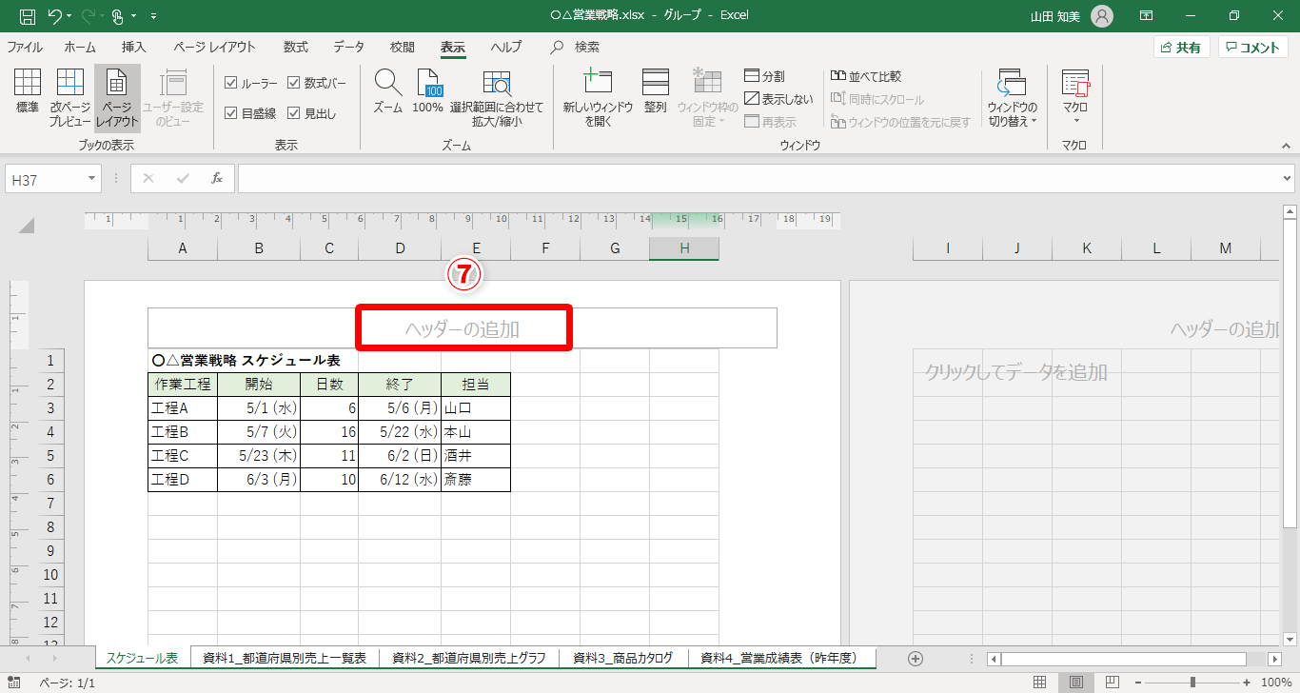Add a new sheet with plus icon
Viewport: 1300px width, 693px height.
pos(916,658)
